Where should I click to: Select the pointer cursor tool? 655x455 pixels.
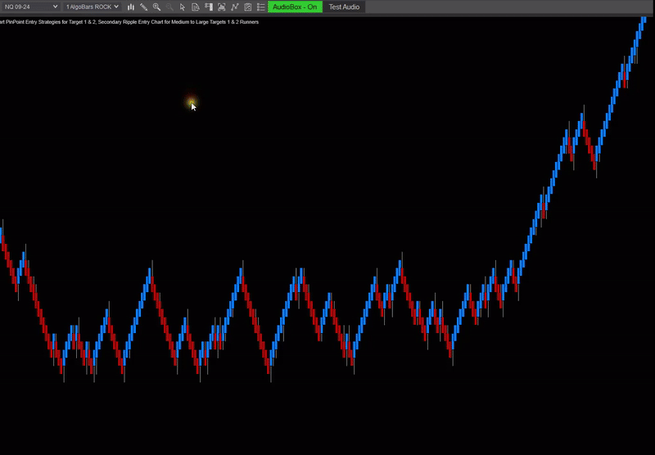(x=183, y=7)
